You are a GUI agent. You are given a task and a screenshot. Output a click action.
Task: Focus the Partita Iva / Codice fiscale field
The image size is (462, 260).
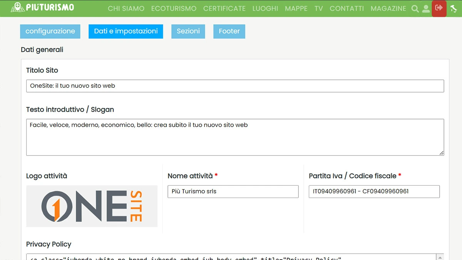point(374,191)
